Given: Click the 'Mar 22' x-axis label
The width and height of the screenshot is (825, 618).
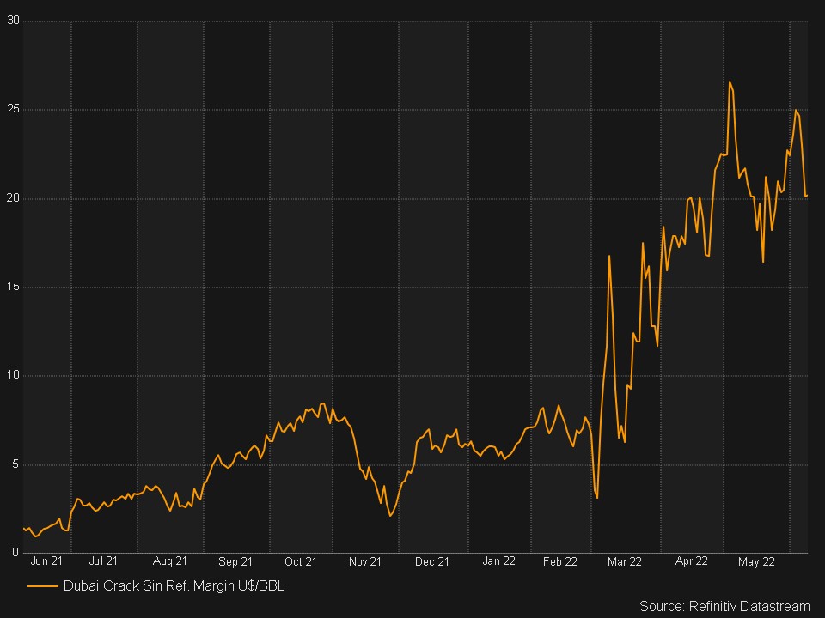Looking at the screenshot, I should 625,561.
